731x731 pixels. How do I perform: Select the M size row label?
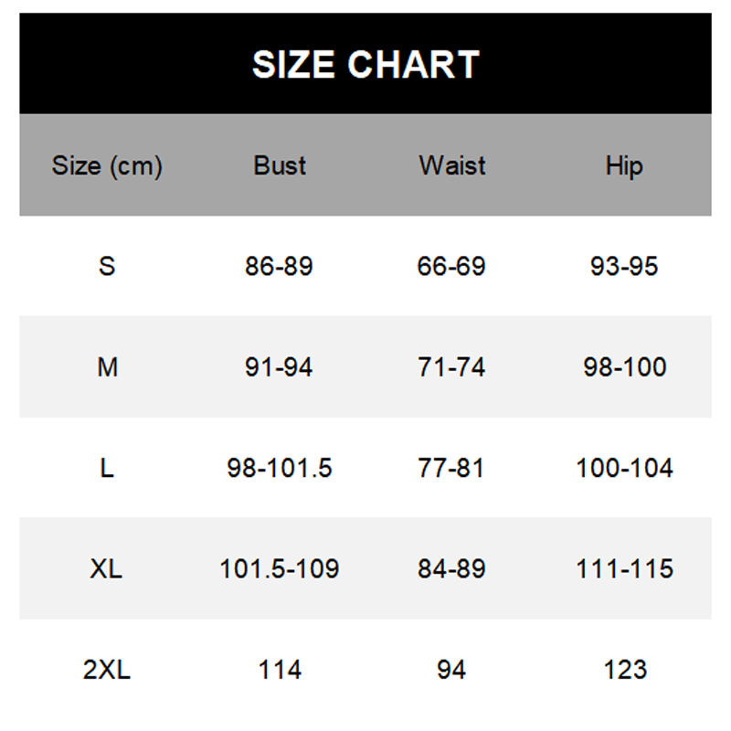[107, 367]
